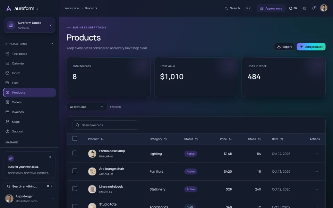Click the Search records input field
This screenshot has width=333, height=208.
tap(105, 125)
